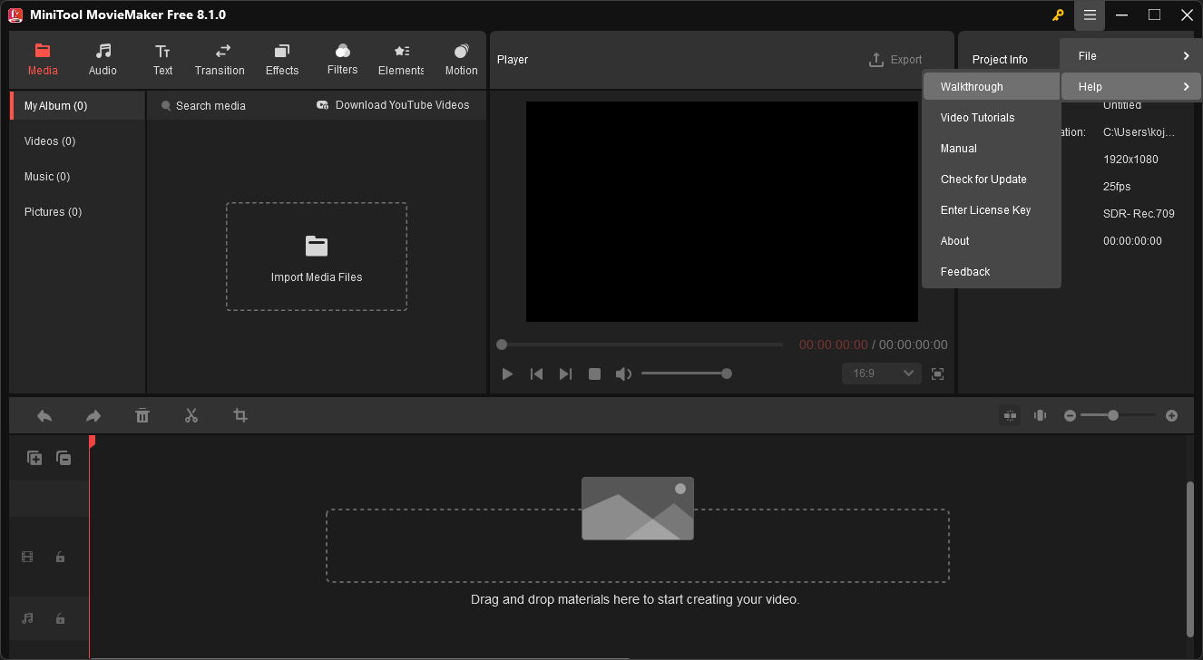Jump to previous frame
Image resolution: width=1203 pixels, height=660 pixels.
pyautogui.click(x=536, y=374)
